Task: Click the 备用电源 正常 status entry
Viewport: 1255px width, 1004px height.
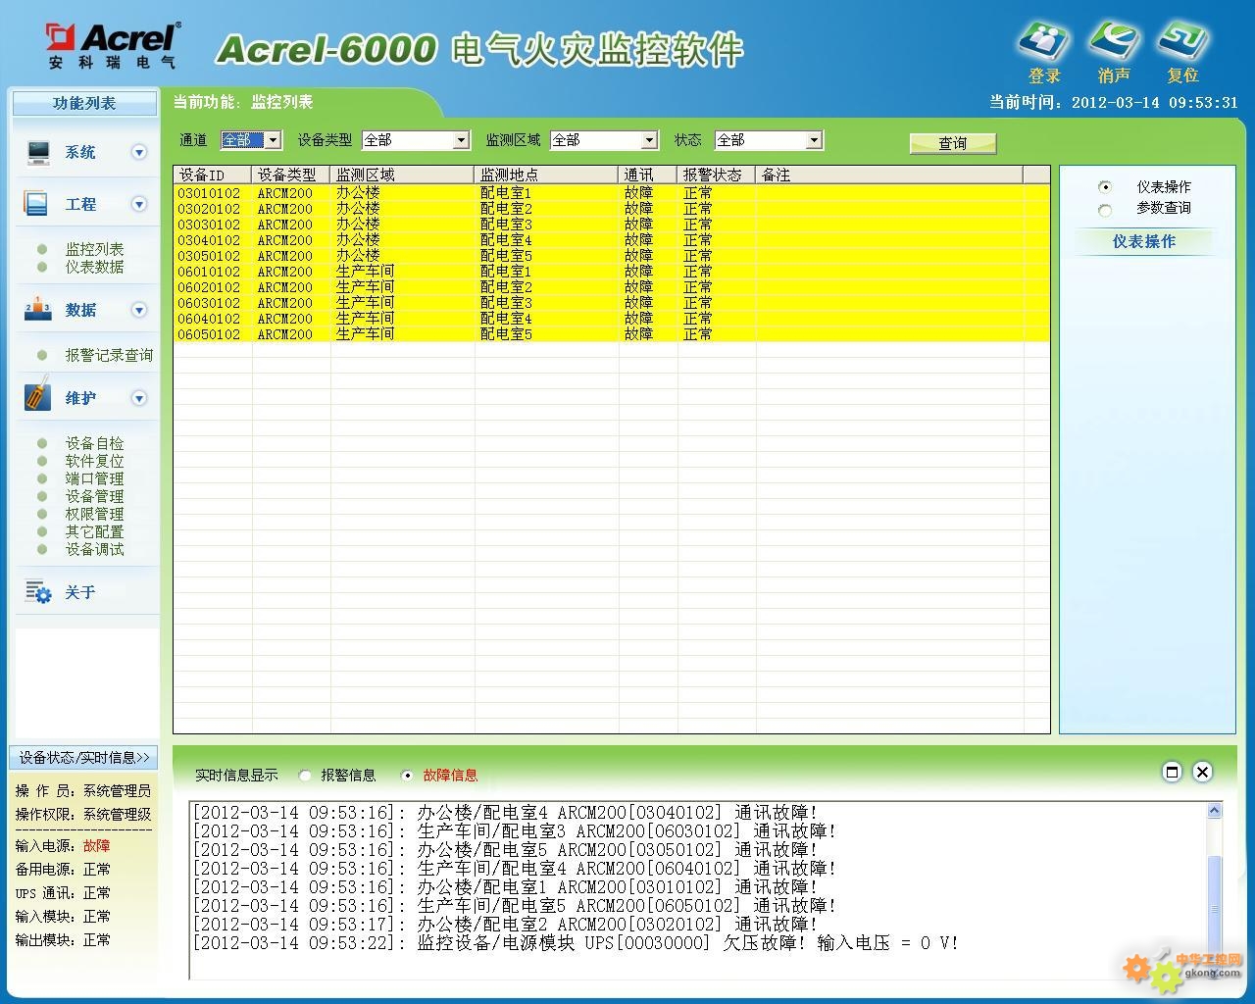Action: (x=63, y=869)
